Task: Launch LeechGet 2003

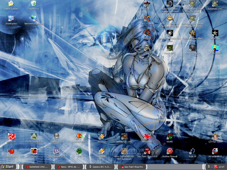Action: click(79, 136)
